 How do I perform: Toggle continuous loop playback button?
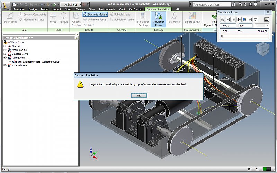click(256, 20)
